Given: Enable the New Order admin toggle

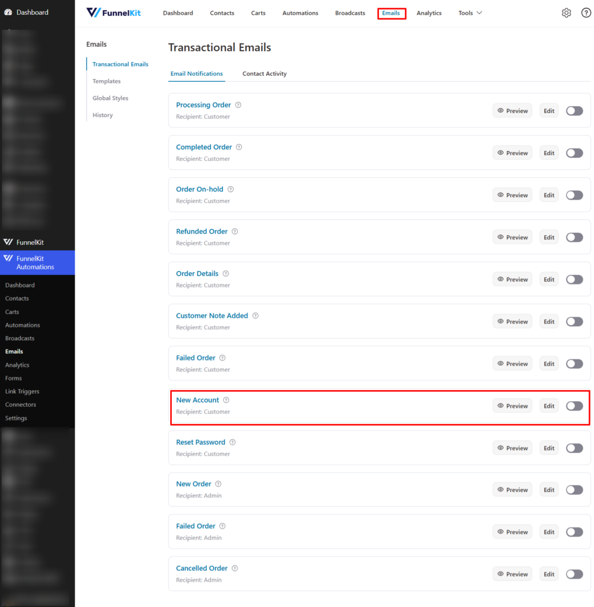Looking at the screenshot, I should pos(574,490).
